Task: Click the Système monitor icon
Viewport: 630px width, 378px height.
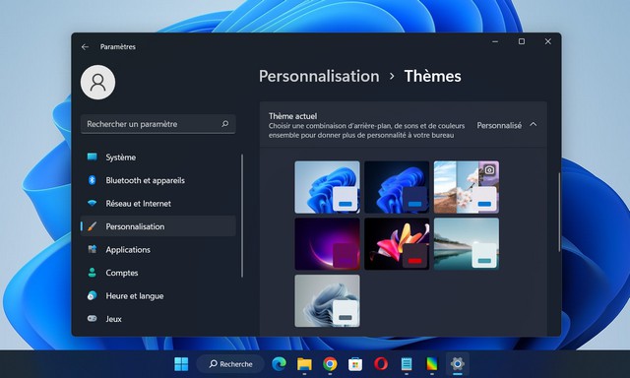Action: [93, 157]
